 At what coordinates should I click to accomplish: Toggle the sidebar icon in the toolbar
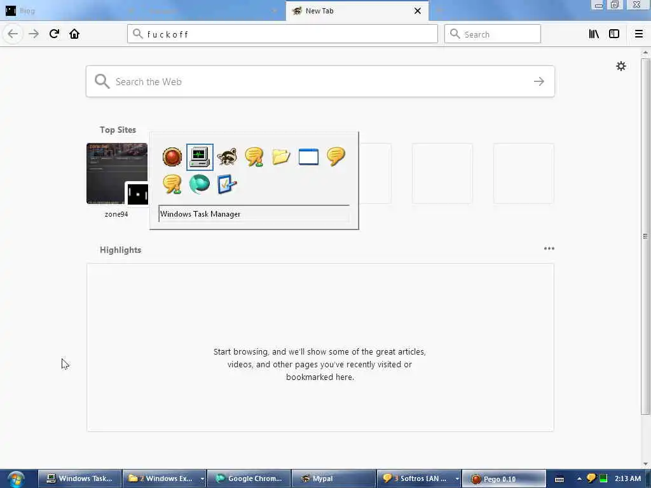click(x=614, y=34)
